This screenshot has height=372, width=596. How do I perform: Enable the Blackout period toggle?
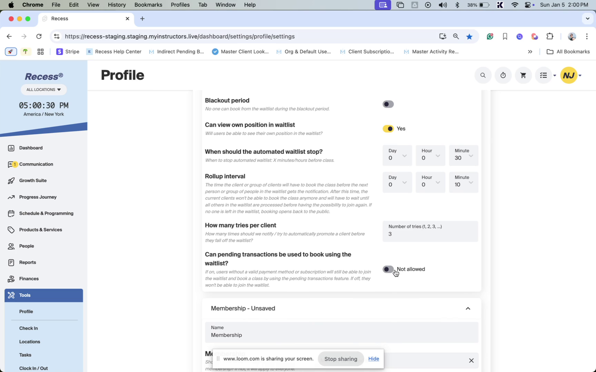pos(388,104)
